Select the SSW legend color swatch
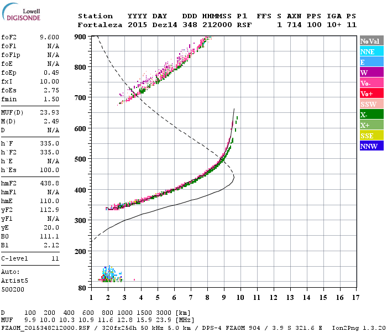 point(372,104)
